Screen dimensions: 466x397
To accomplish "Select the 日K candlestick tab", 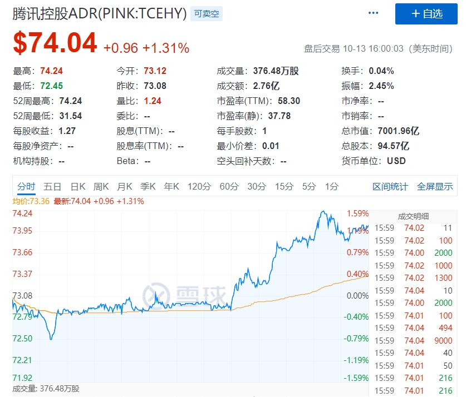I will [78, 186].
